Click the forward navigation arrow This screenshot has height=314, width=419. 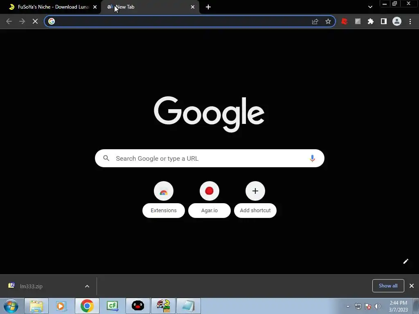tap(22, 21)
